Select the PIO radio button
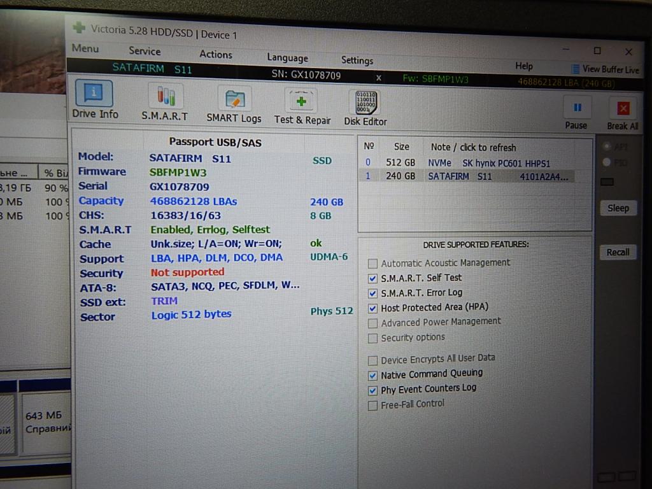Screen dimensions: 652x489 [x=607, y=162]
